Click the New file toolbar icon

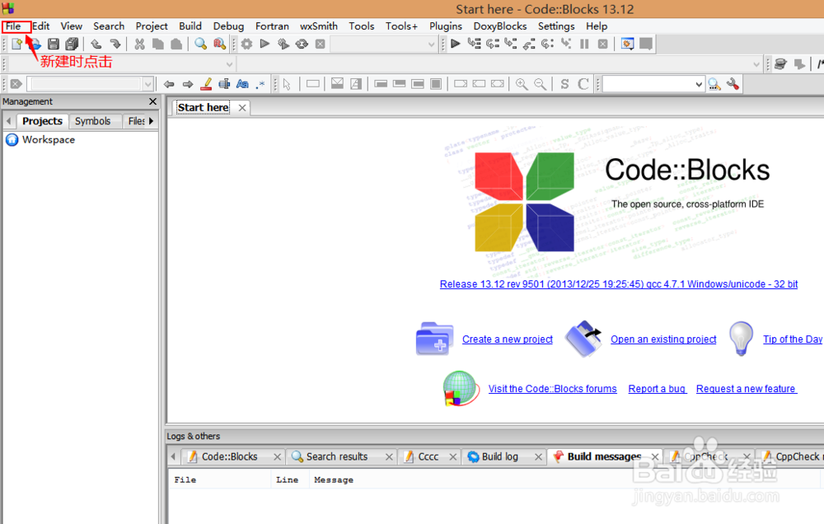coord(16,44)
